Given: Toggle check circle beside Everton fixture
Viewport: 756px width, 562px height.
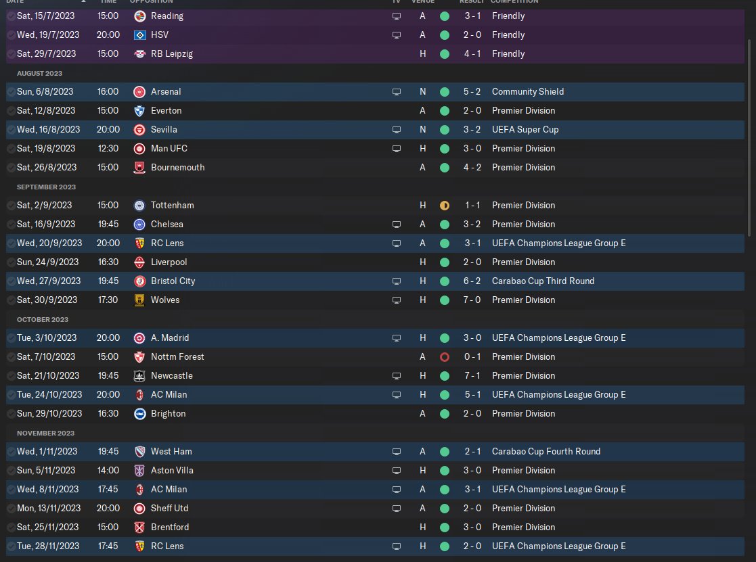Looking at the screenshot, I should (x=11, y=110).
